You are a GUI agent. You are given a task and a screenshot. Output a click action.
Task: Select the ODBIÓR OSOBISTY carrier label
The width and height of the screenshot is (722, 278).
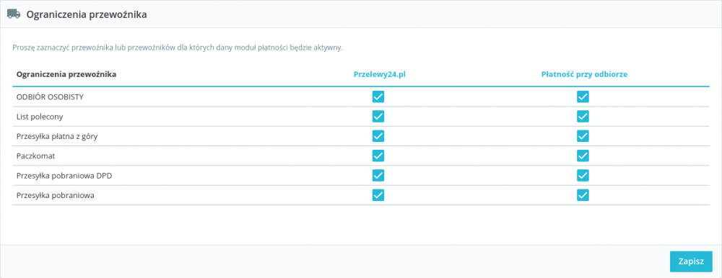[50, 97]
